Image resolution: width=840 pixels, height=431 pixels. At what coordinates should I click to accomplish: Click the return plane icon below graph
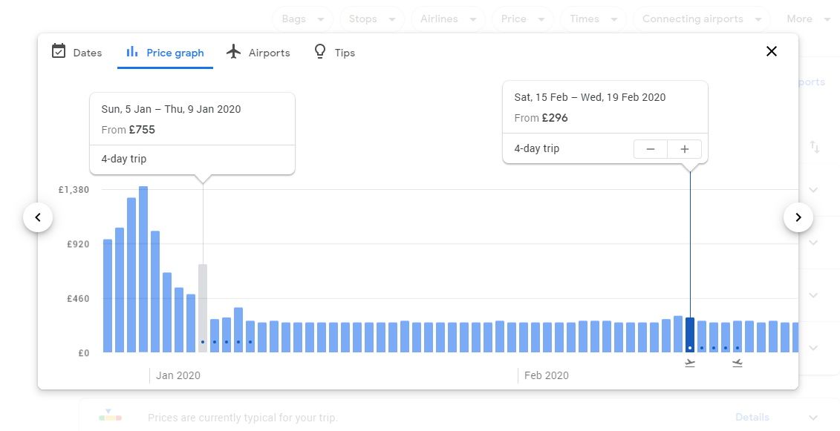pyautogui.click(x=737, y=363)
